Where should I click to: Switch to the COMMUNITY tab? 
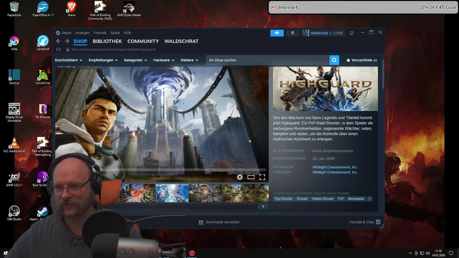pyautogui.click(x=143, y=41)
